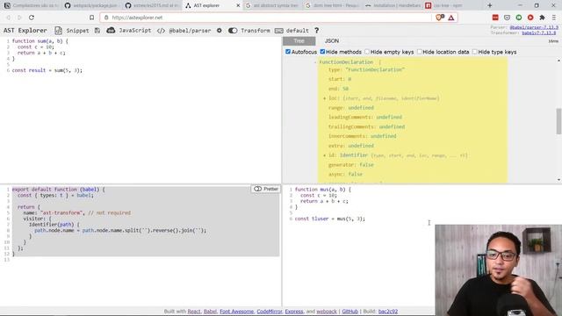Open the build hash footer link
562x316 pixels.
(x=388, y=312)
